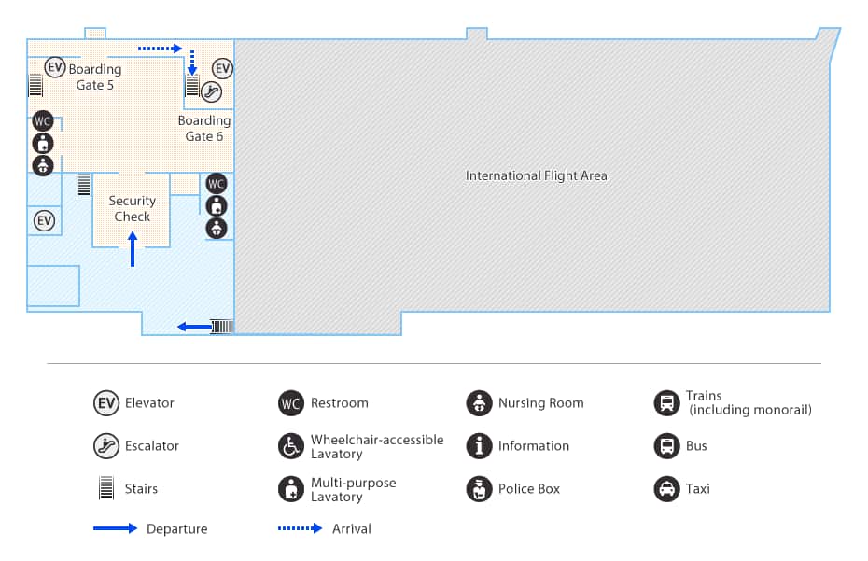Click the Information legend icon
Viewport: 868px width, 561px height.
click(480, 446)
